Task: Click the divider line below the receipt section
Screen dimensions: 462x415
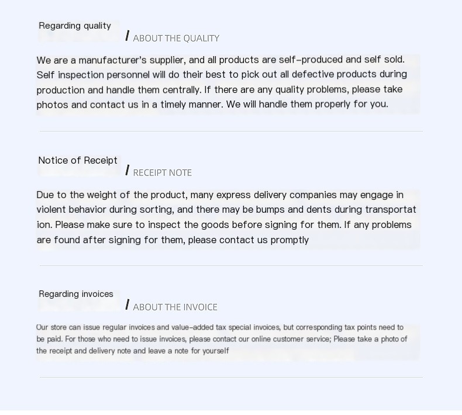Action: click(x=230, y=266)
